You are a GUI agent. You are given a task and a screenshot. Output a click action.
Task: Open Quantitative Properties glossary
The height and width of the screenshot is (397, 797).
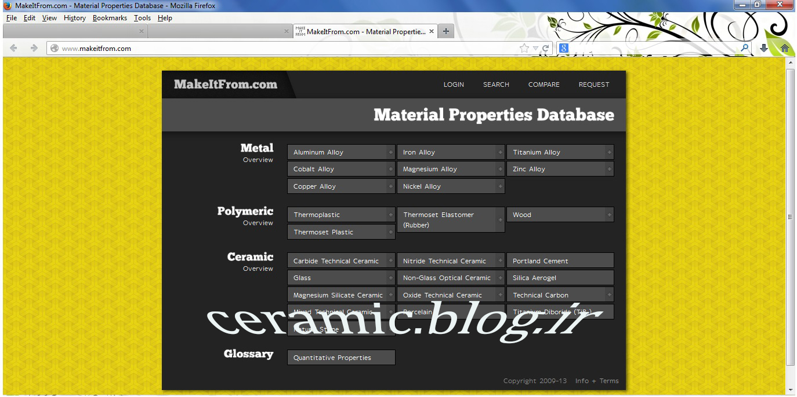coord(341,358)
